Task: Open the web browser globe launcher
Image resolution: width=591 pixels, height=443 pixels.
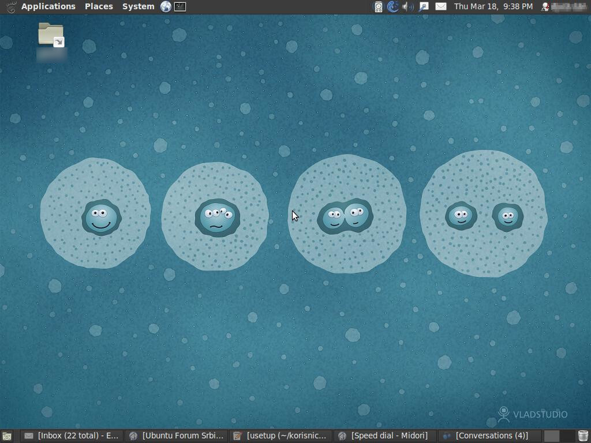Action: 166,6
